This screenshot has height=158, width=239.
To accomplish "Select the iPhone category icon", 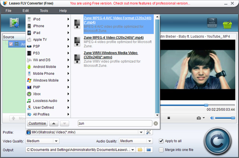I will point(29,26).
